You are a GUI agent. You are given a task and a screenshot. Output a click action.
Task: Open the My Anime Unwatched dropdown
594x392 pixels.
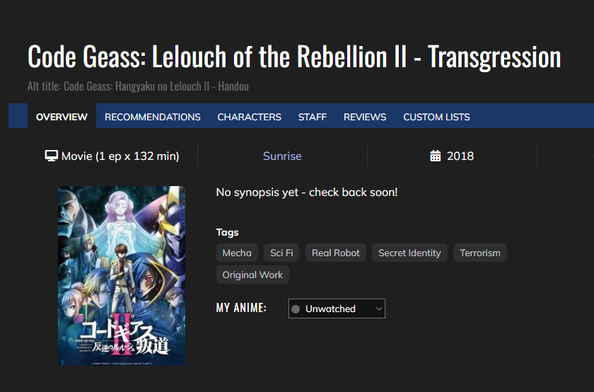click(337, 309)
